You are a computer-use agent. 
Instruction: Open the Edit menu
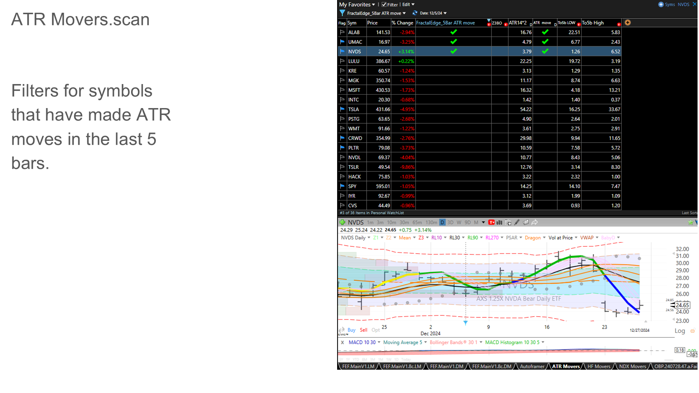coord(407,4)
